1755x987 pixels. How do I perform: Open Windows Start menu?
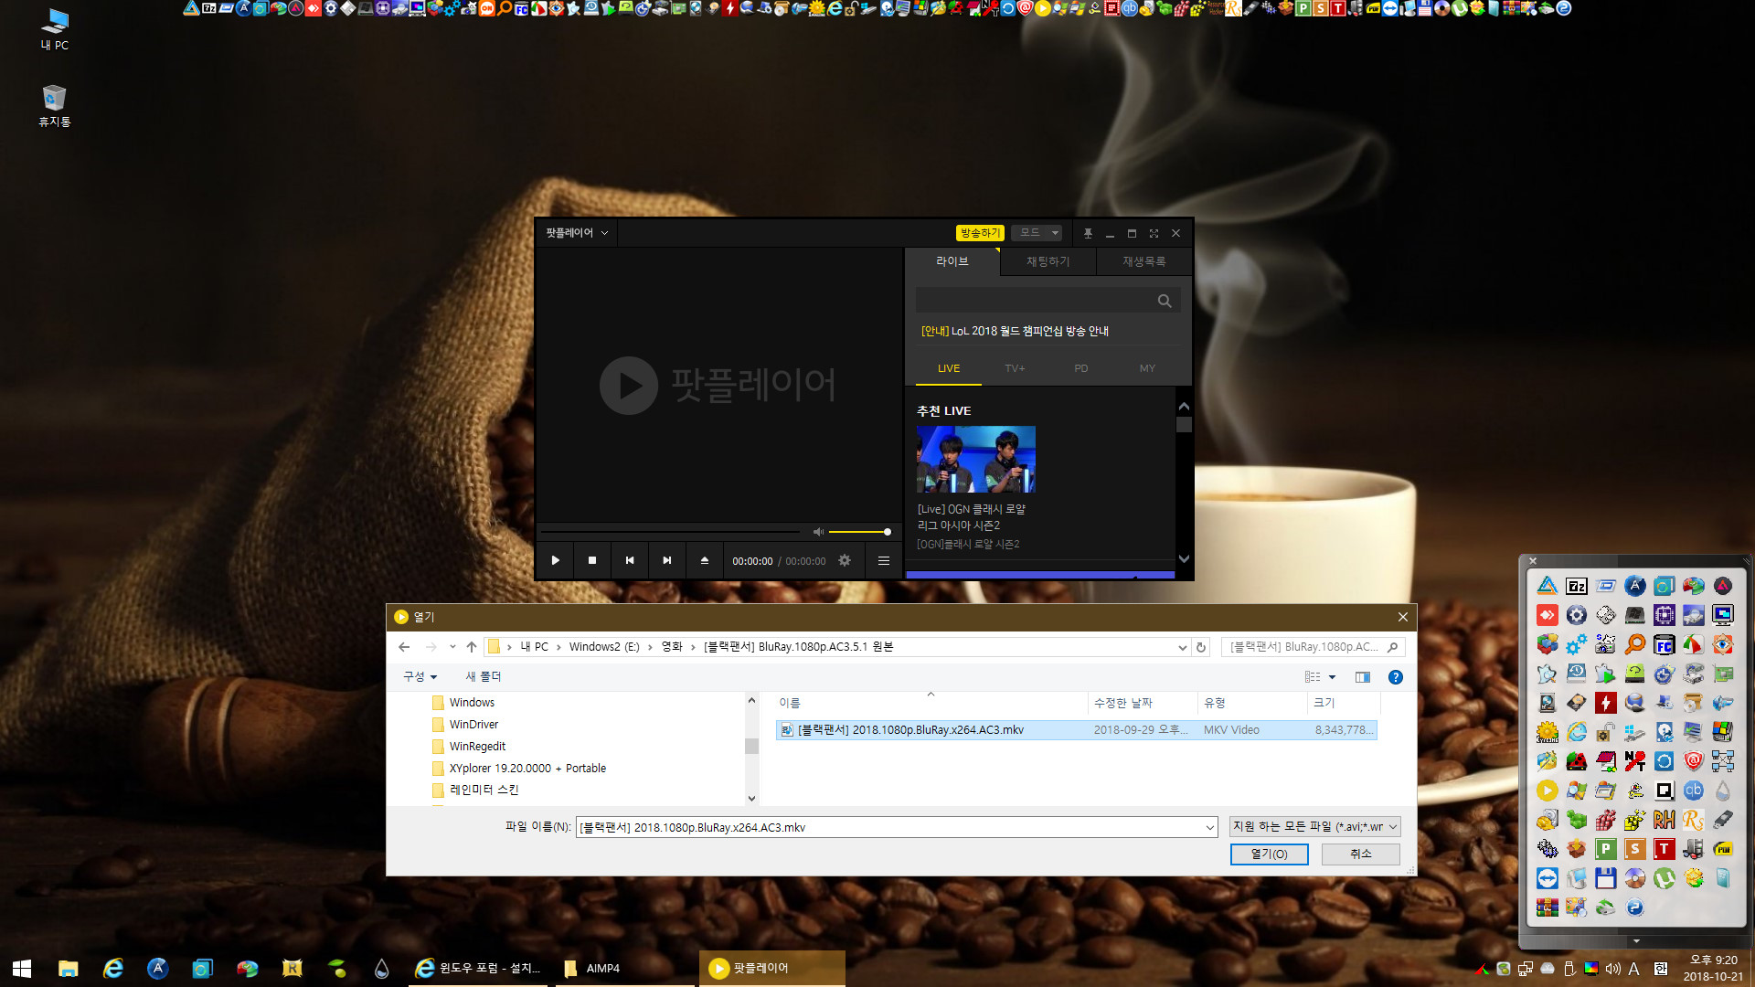(22, 969)
